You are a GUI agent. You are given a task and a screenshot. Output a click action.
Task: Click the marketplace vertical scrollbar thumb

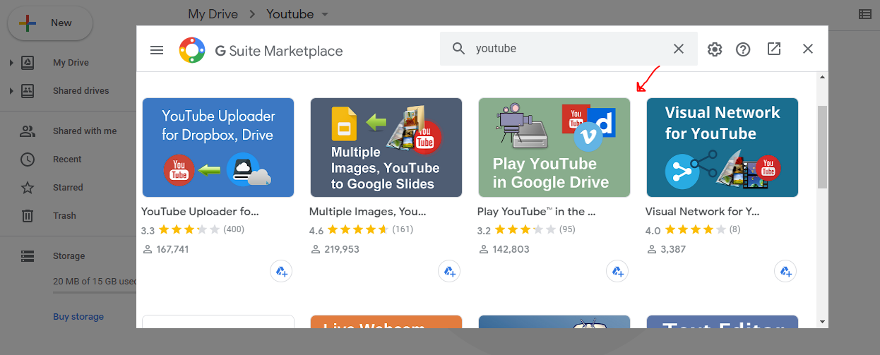(822, 147)
